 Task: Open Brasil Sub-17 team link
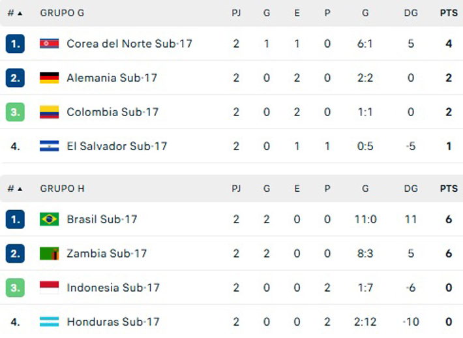102,219
